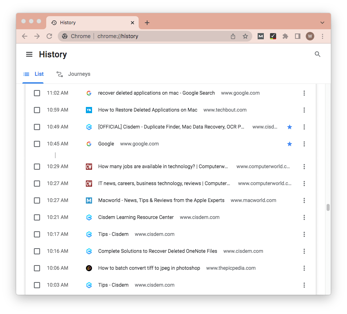Select checkbox for 10:49 AM Cisdem entry
This screenshot has height=314, width=347.
click(37, 127)
